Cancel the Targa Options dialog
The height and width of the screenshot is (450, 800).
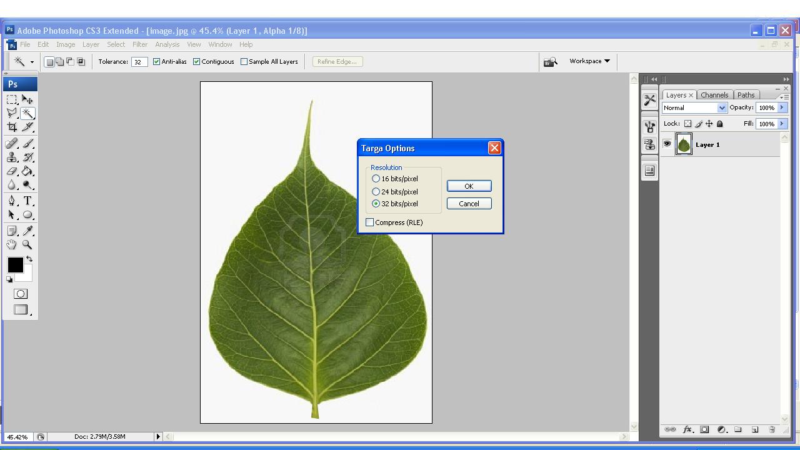(x=469, y=203)
